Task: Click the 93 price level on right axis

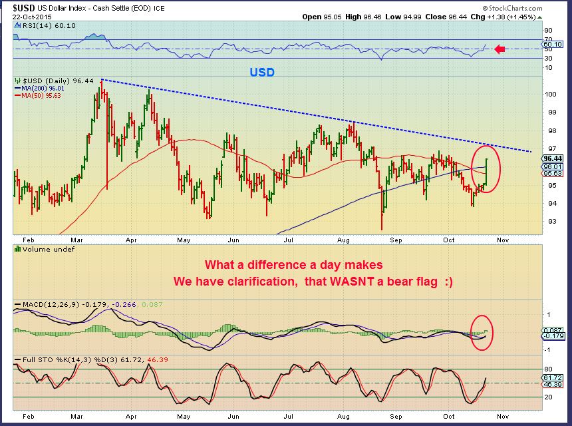Action: (x=552, y=221)
